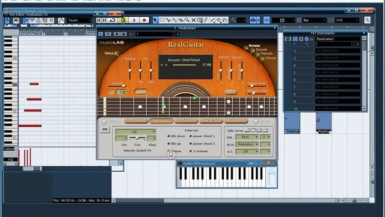Open the Setup wrench in RealGuitar
Screen dimensions: 385x217
(x=116, y=54)
